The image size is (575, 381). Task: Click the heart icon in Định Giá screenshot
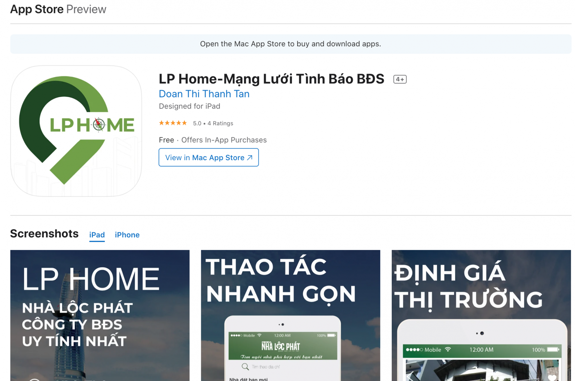coord(552,377)
